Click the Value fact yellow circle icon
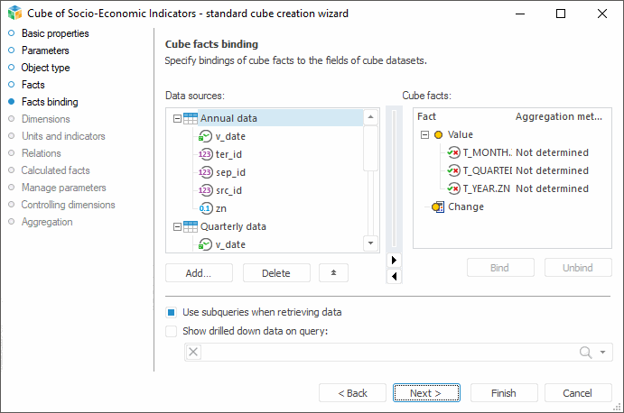 coord(439,134)
